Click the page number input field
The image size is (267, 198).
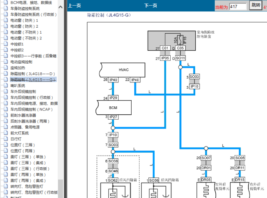pyautogui.click(x=238, y=6)
